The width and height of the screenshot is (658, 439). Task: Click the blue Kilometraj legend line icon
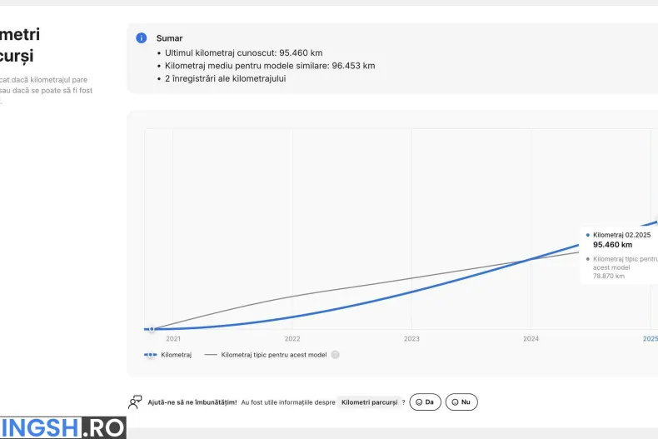(151, 354)
